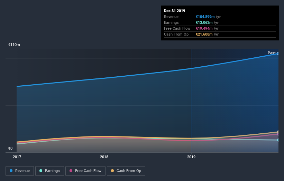This screenshot has height=181, width=284.
Task: Toggle the Free Cash Flow legend button
Action: pos(85,171)
